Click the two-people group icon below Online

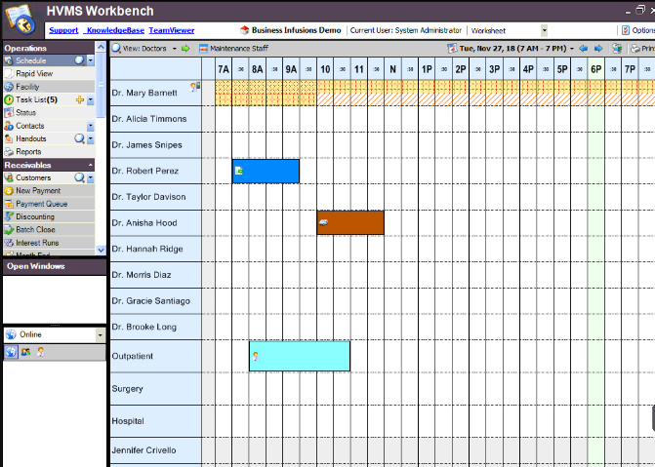tap(25, 352)
